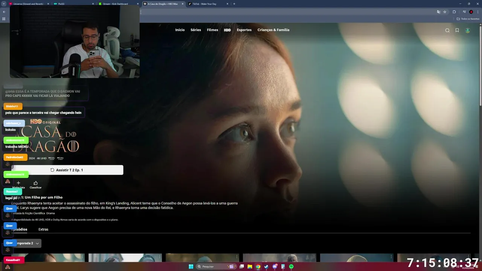Viewport: 482px width, 271px height.
Task: Click the 'trabalha MIOKU' chat message
Action: tap(17, 147)
